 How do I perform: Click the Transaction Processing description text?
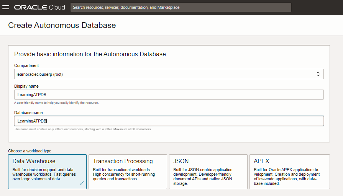(124, 174)
